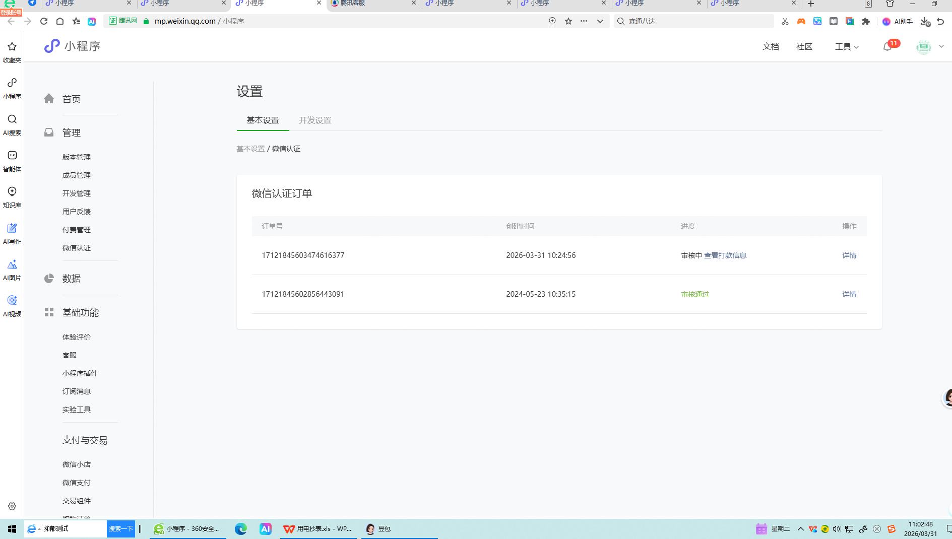
Task: Open the page translate extension
Action: (817, 21)
